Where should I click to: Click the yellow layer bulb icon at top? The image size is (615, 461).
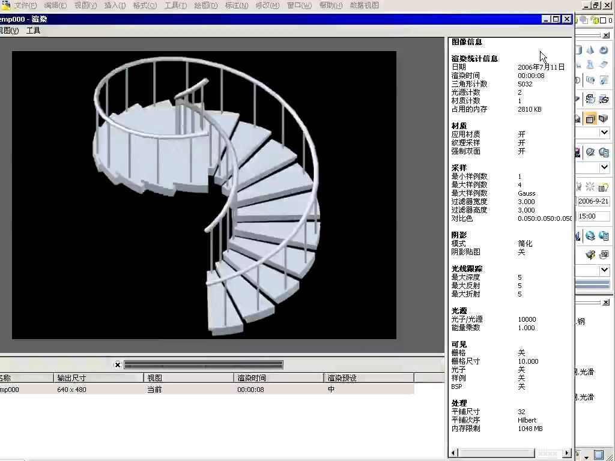594,20
